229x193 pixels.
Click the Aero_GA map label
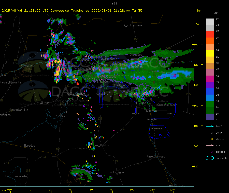[152, 119]
